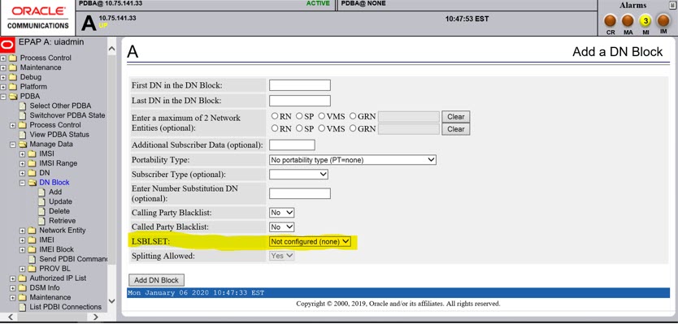
Task: Click the IMEI Block folder icon
Action: point(32,249)
